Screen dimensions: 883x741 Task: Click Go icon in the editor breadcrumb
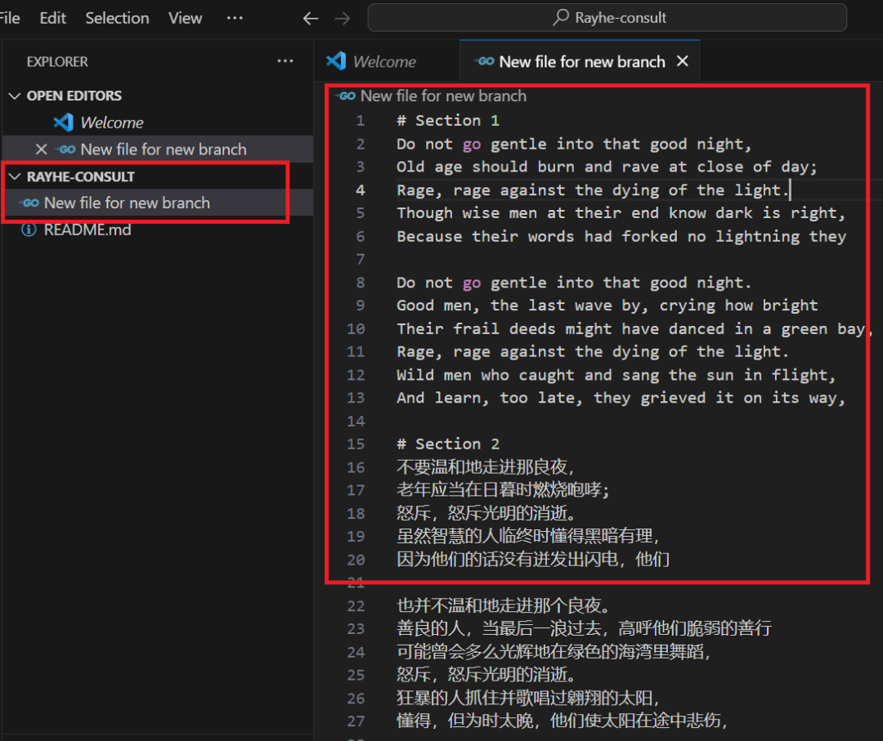(345, 96)
